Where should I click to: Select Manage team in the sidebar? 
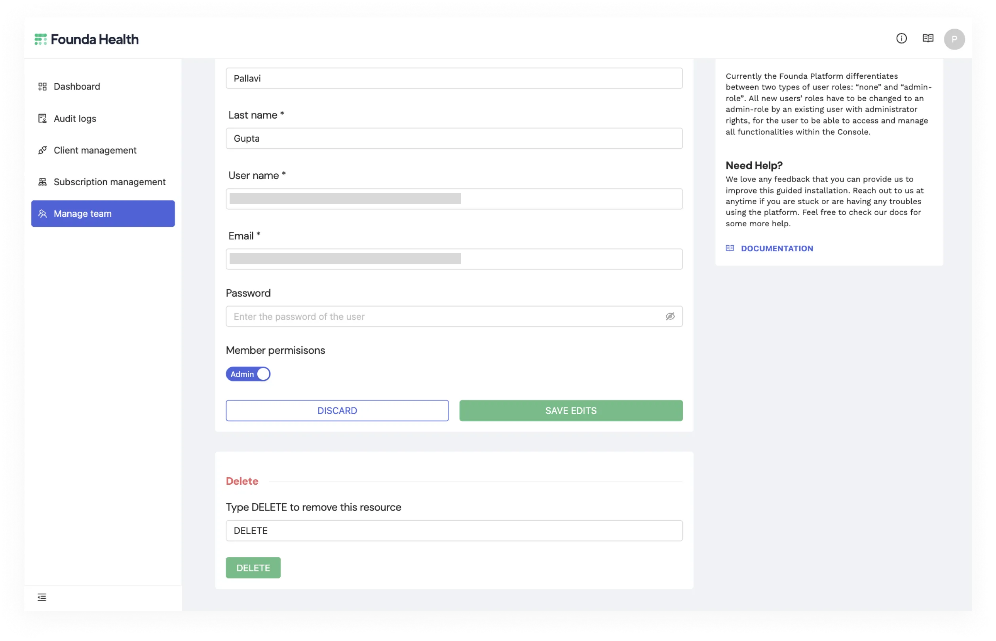[x=103, y=214]
